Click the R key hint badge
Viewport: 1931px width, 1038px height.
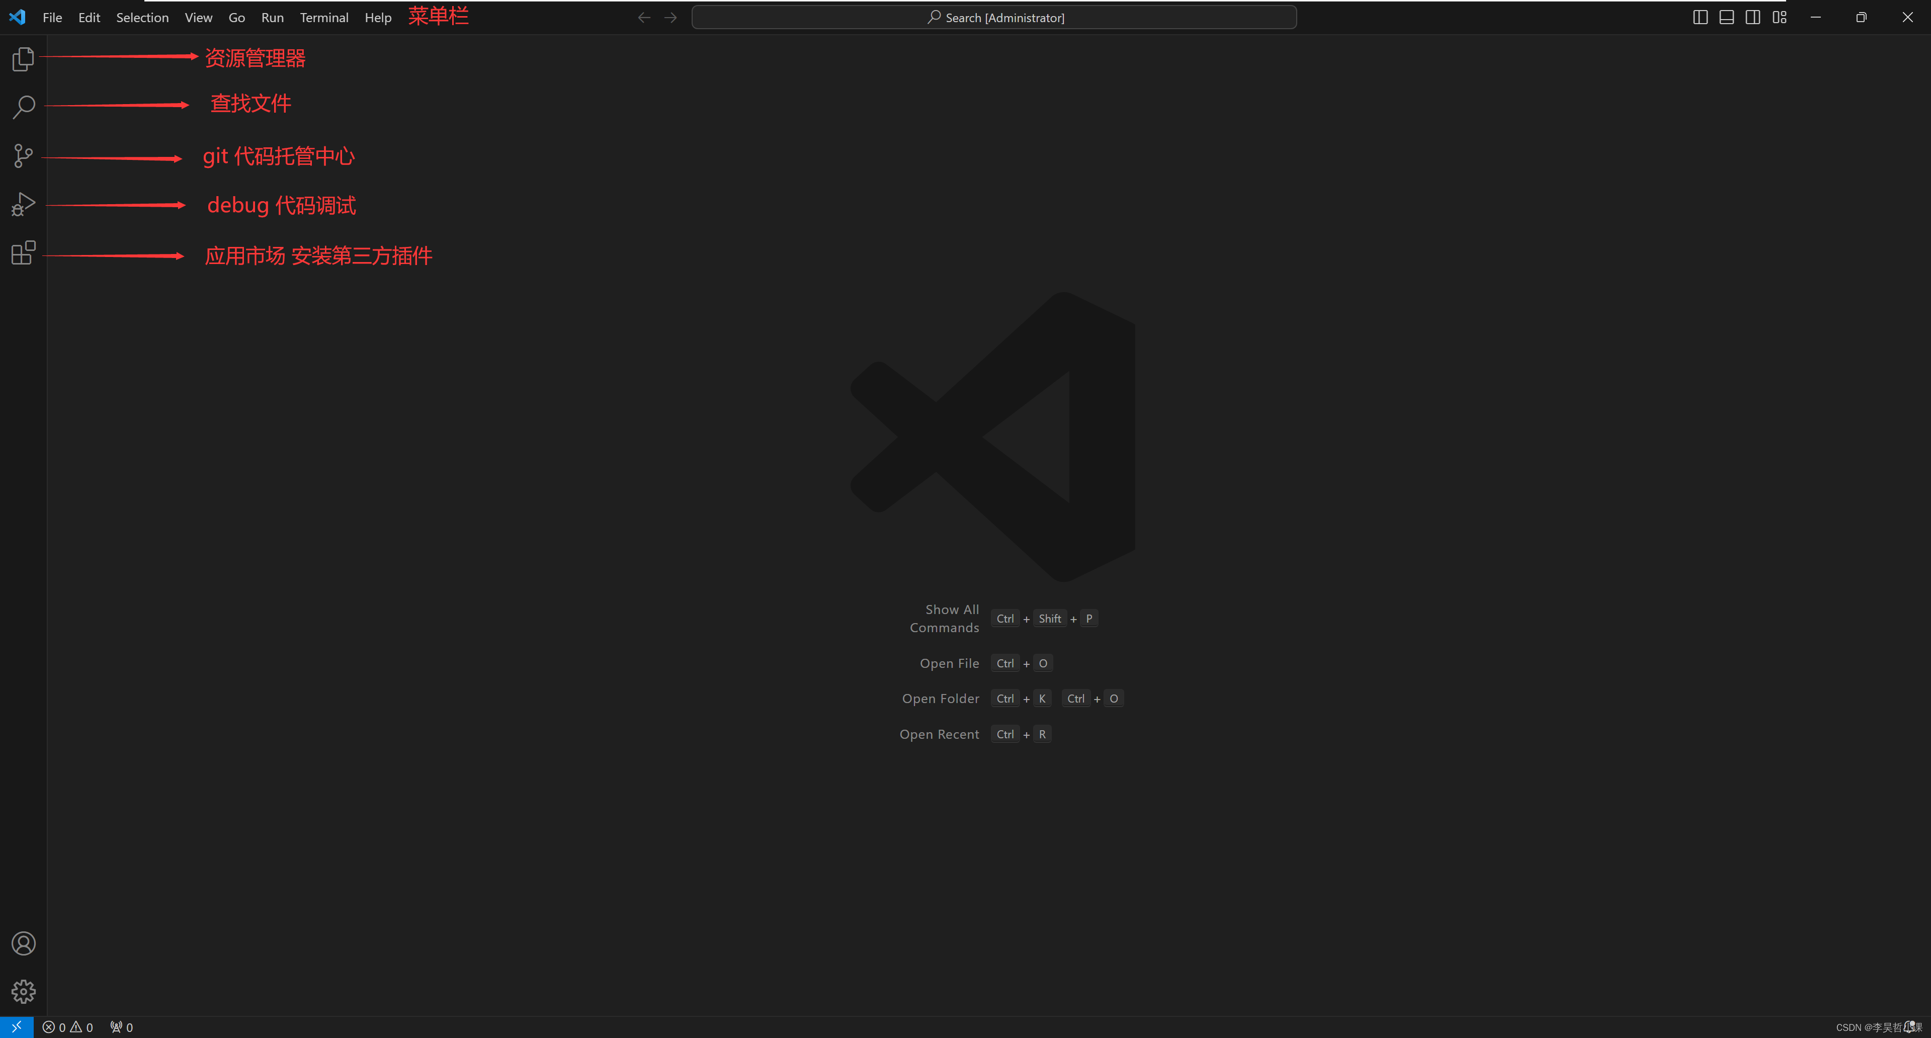pyautogui.click(x=1042, y=734)
